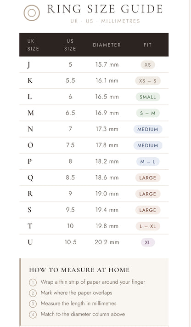Select the XS fit badge in row J

coord(148,65)
